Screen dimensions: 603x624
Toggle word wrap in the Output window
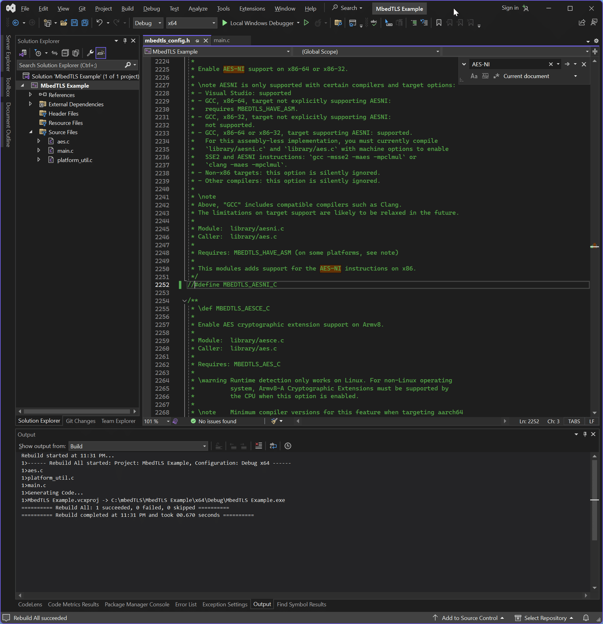point(273,446)
